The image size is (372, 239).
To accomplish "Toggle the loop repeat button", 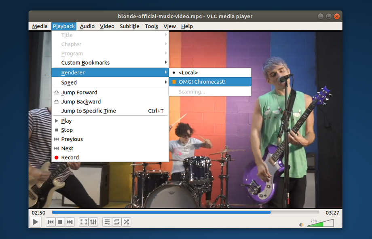I will pyautogui.click(x=117, y=222).
